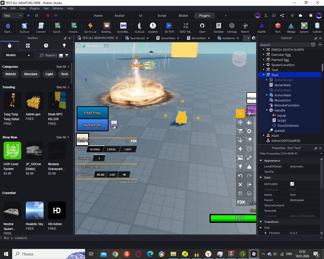Insert a Wedge part

click(291, 28)
